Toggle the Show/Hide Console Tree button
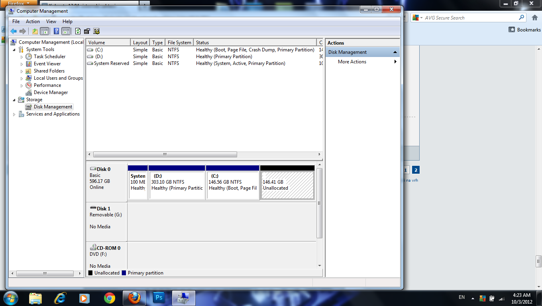542x306 pixels. click(x=45, y=31)
